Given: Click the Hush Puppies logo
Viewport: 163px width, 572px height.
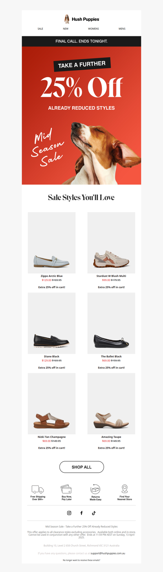Looking at the screenshot, I should [x=81, y=19].
